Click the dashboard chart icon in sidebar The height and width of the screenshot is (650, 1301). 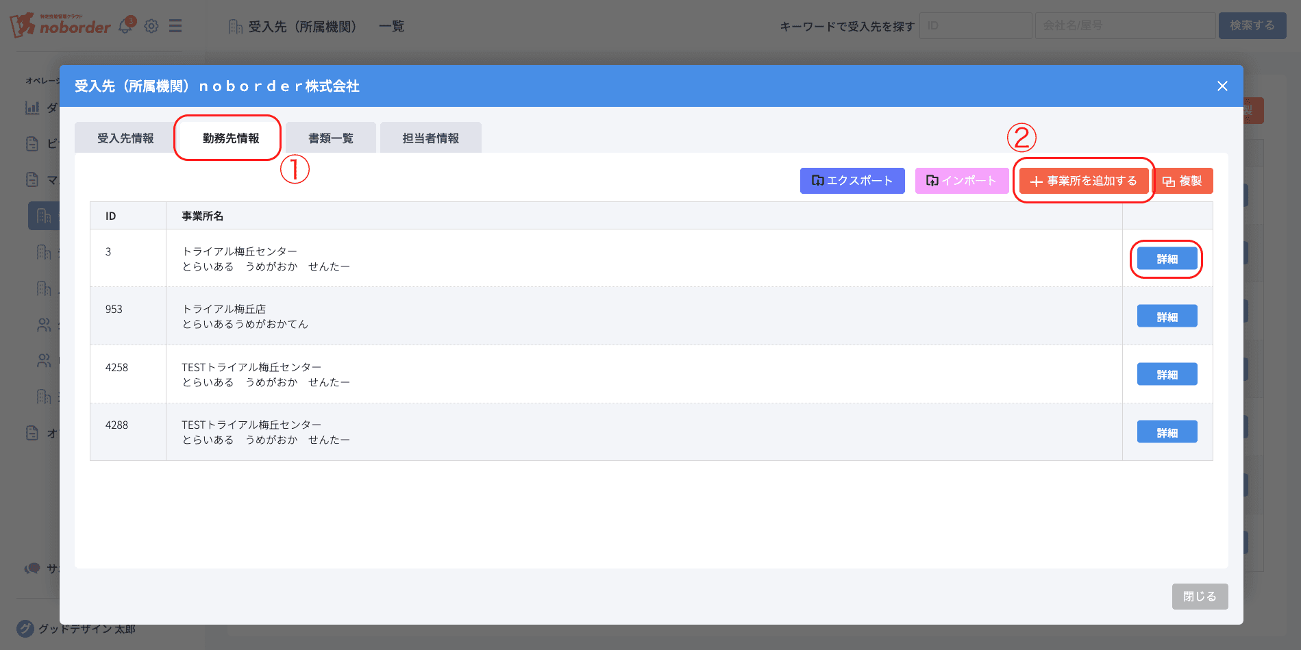[32, 108]
